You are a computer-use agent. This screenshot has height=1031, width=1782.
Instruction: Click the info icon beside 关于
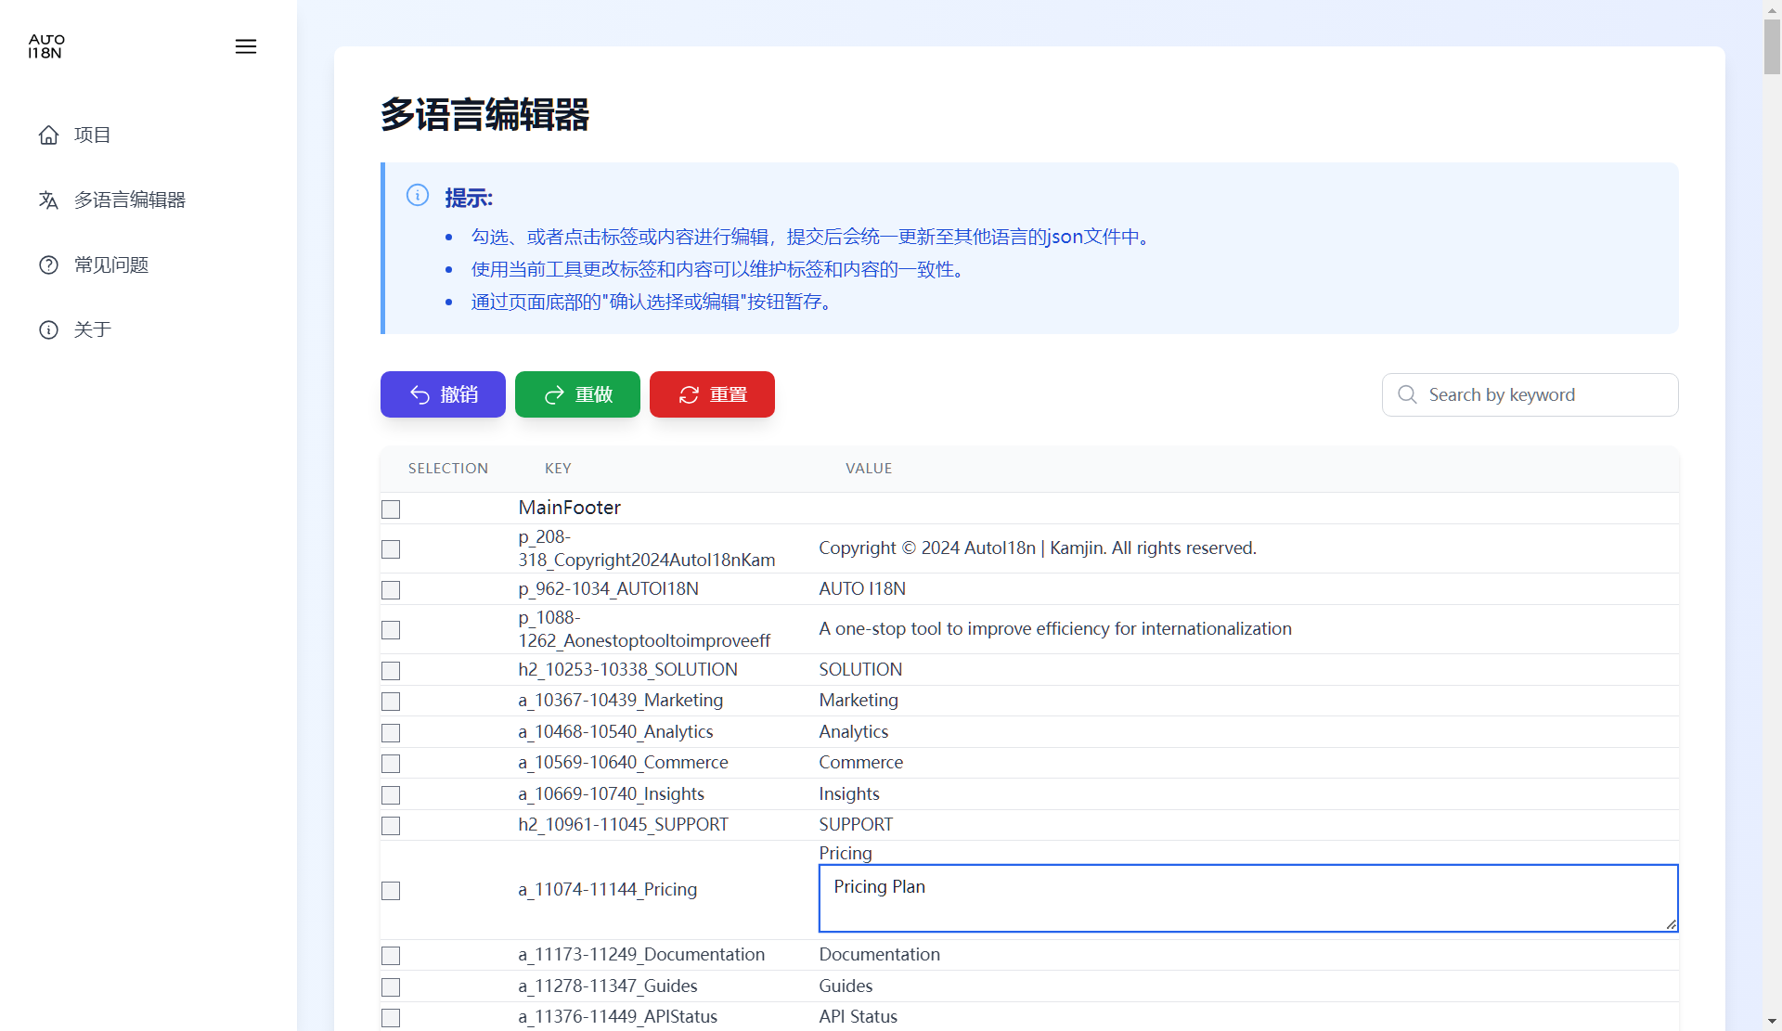(x=48, y=330)
